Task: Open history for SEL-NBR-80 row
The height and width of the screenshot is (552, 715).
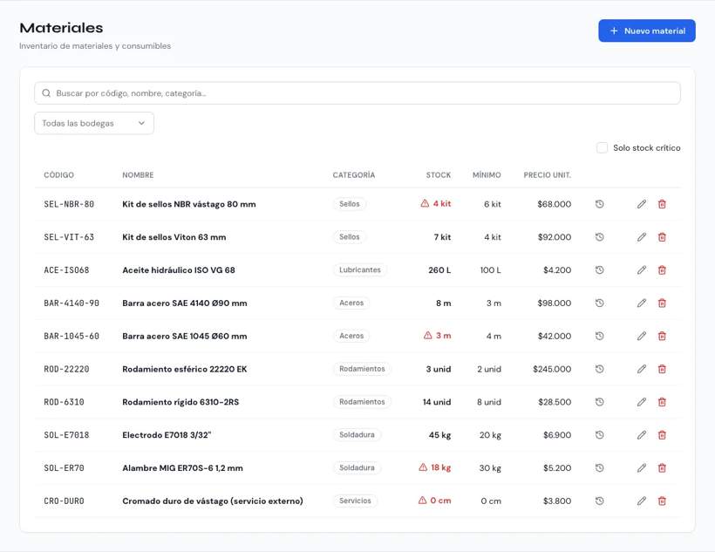Action: pos(600,204)
